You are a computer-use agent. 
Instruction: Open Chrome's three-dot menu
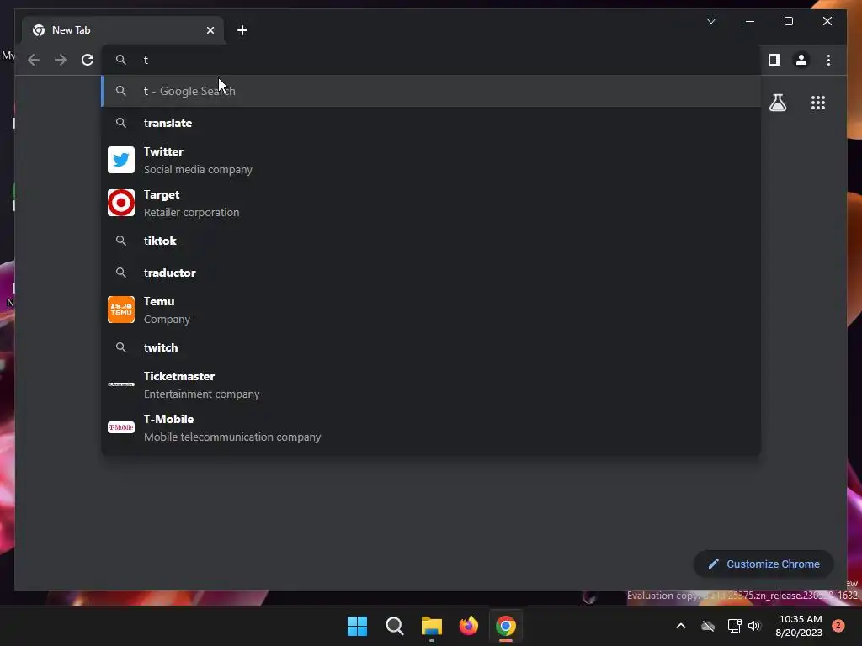[828, 60]
